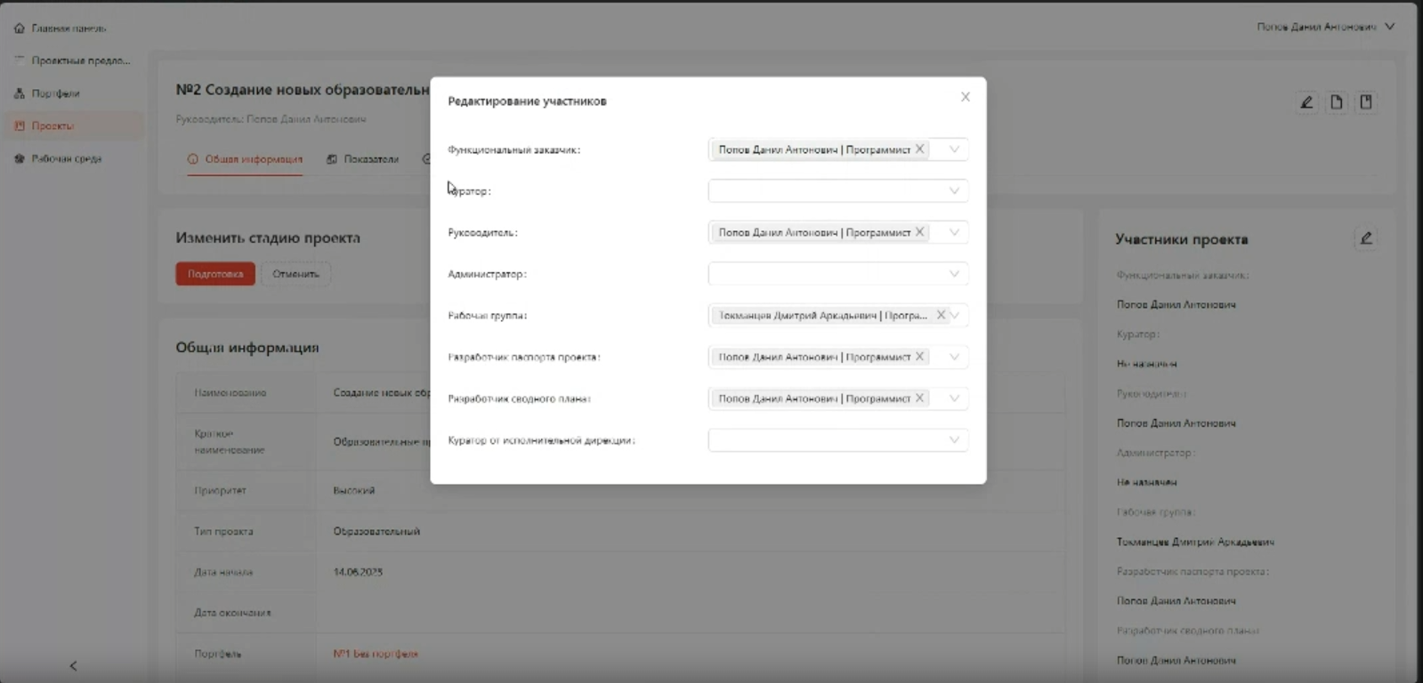Open user menu Попов Данил Антонович
1423x683 pixels.
click(x=1325, y=27)
